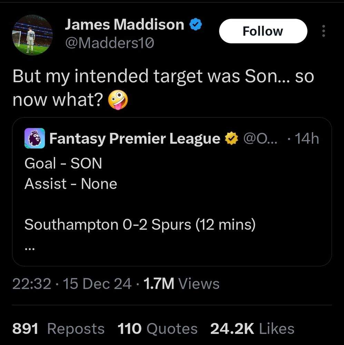Open the 891 Reposts list

[x=58, y=329]
